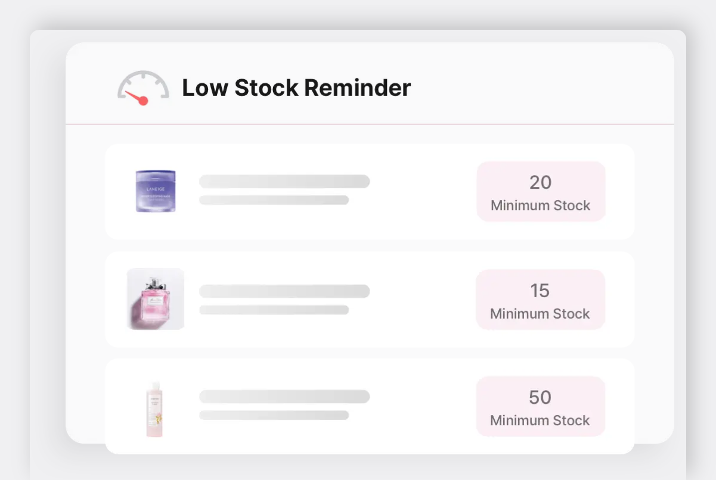The height and width of the screenshot is (480, 716).
Task: Click the number 50 in the third badge
Action: tap(540, 397)
